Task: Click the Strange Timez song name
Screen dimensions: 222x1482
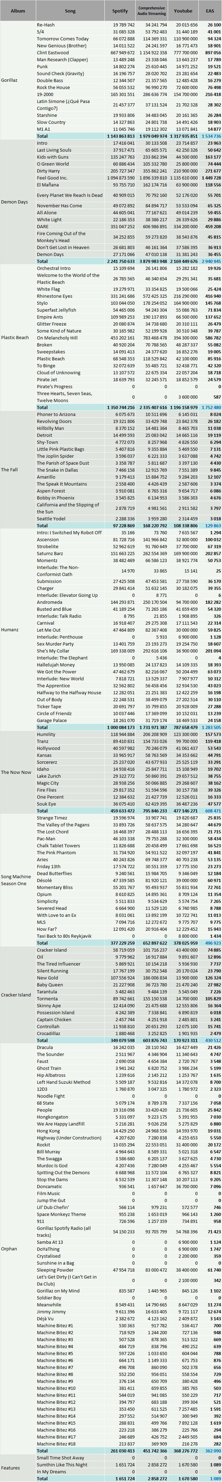Action: click(x=52, y=817)
